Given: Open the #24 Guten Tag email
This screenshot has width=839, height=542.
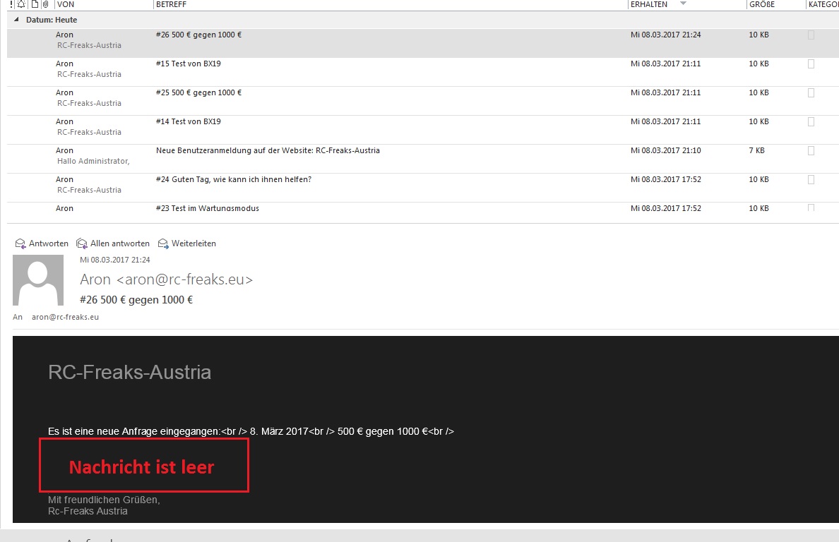Looking at the screenshot, I should [233, 179].
